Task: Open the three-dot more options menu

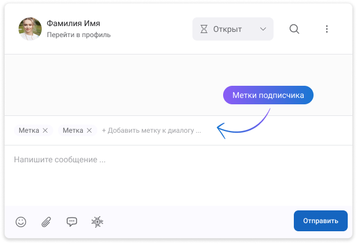Action: [327, 29]
